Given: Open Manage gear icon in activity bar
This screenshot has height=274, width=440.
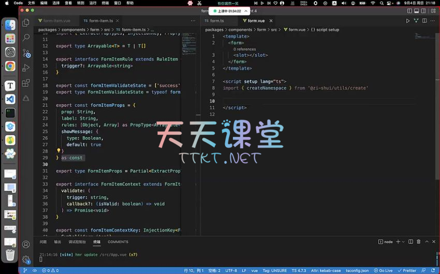Looking at the screenshot, I should (26, 260).
